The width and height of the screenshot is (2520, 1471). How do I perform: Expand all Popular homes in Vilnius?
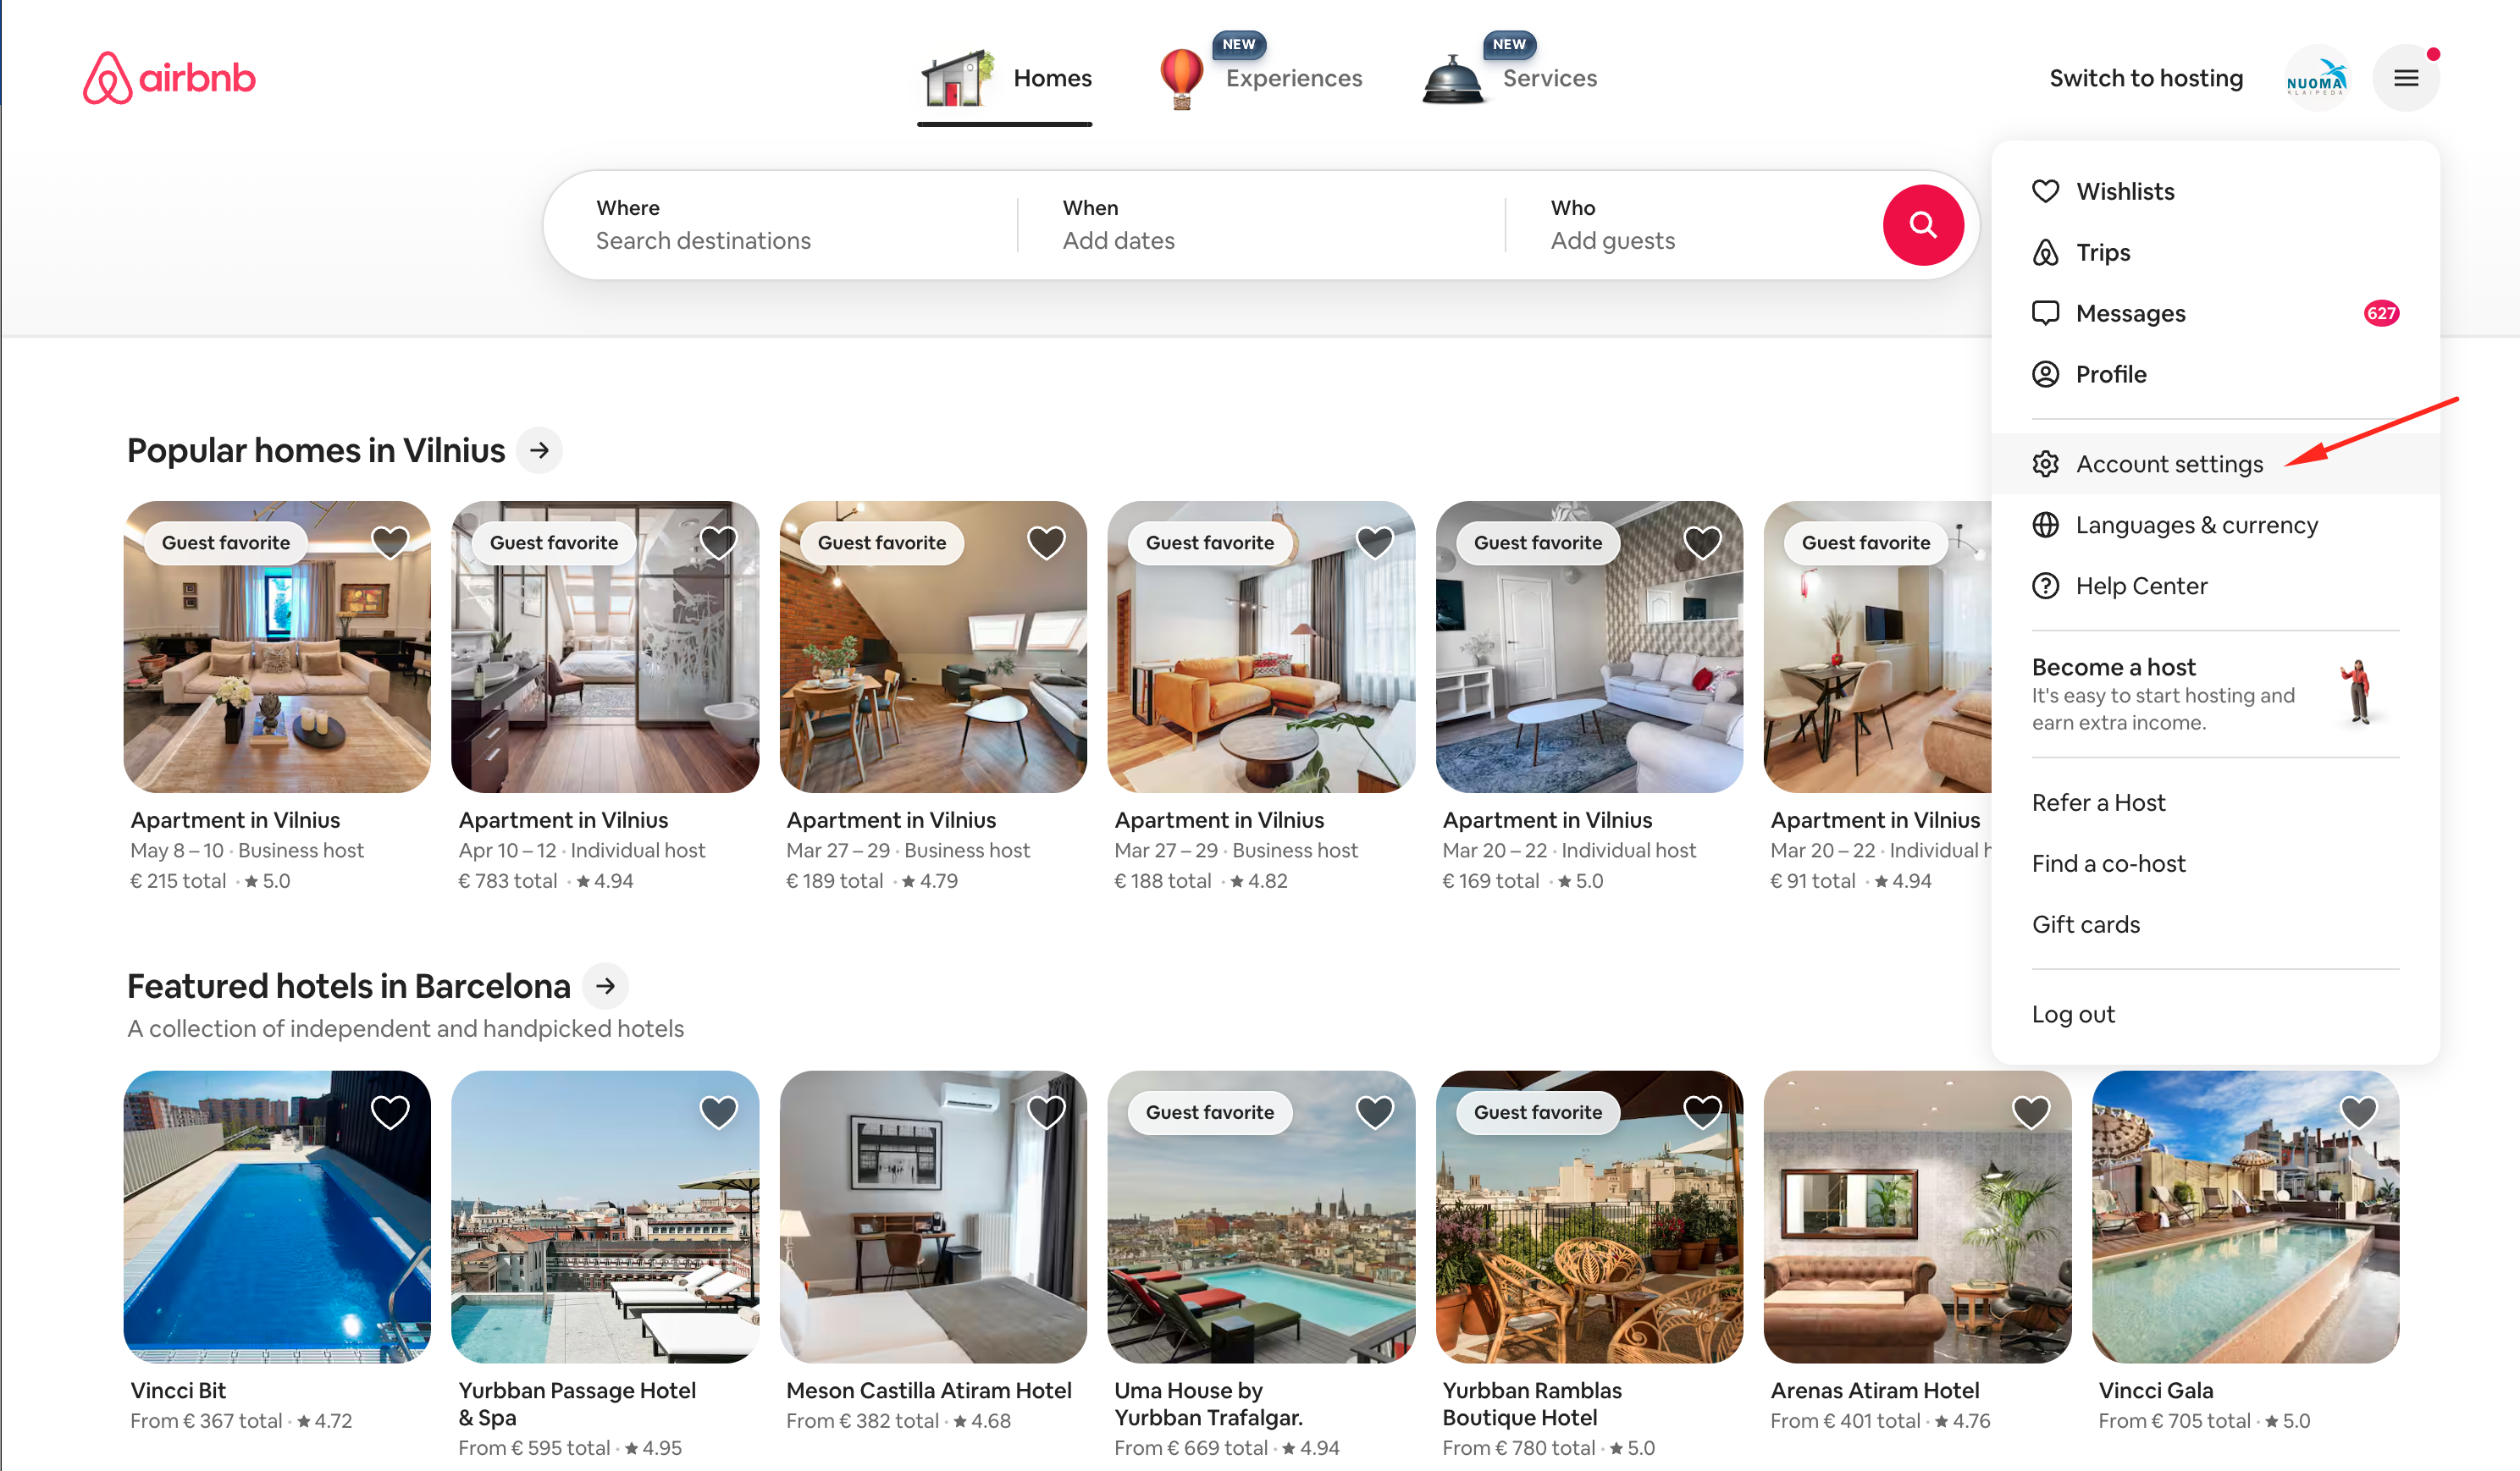pyautogui.click(x=539, y=449)
